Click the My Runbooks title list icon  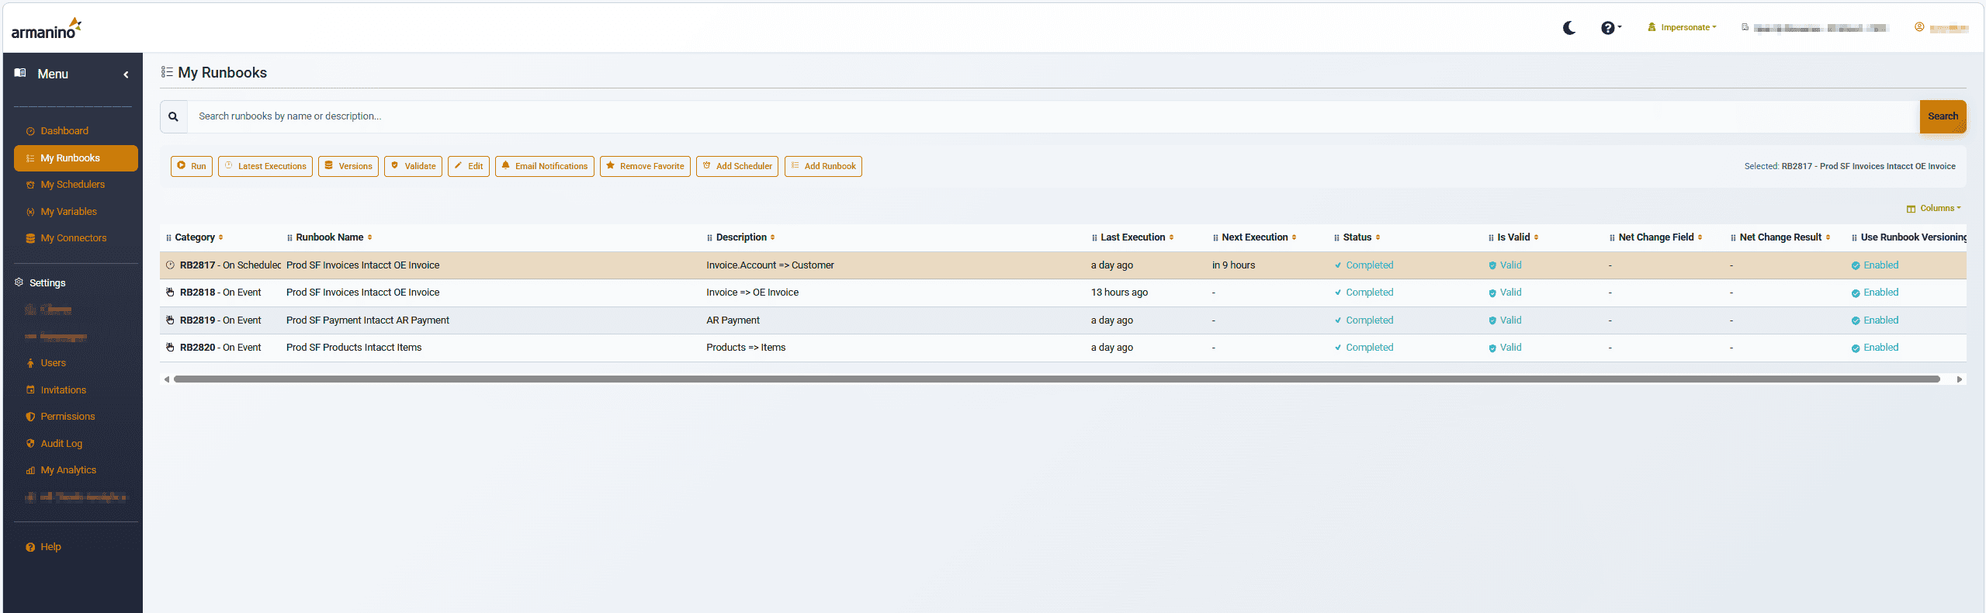coord(167,72)
